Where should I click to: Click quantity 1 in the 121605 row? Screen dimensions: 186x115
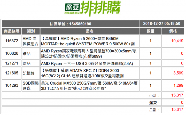150,73
